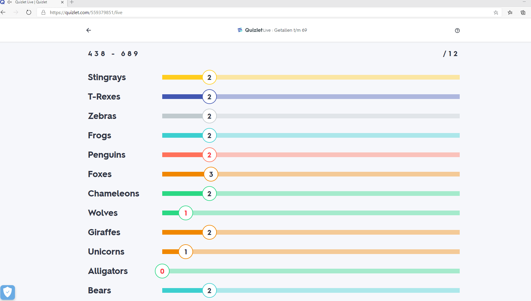Add page to favorites with star icon
Viewport: 531px width, 301px height.
point(496,12)
